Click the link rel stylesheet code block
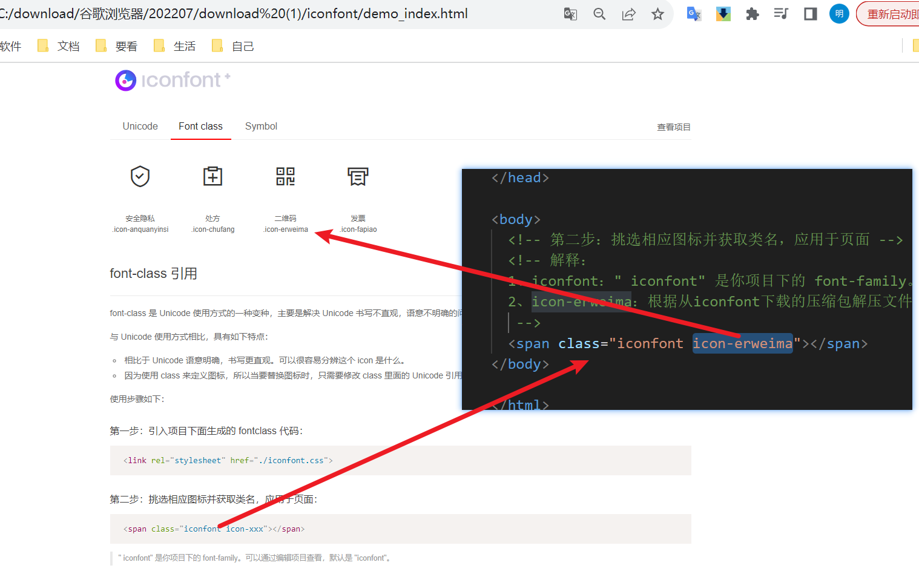Image resolution: width=919 pixels, height=574 pixels. pos(400,461)
